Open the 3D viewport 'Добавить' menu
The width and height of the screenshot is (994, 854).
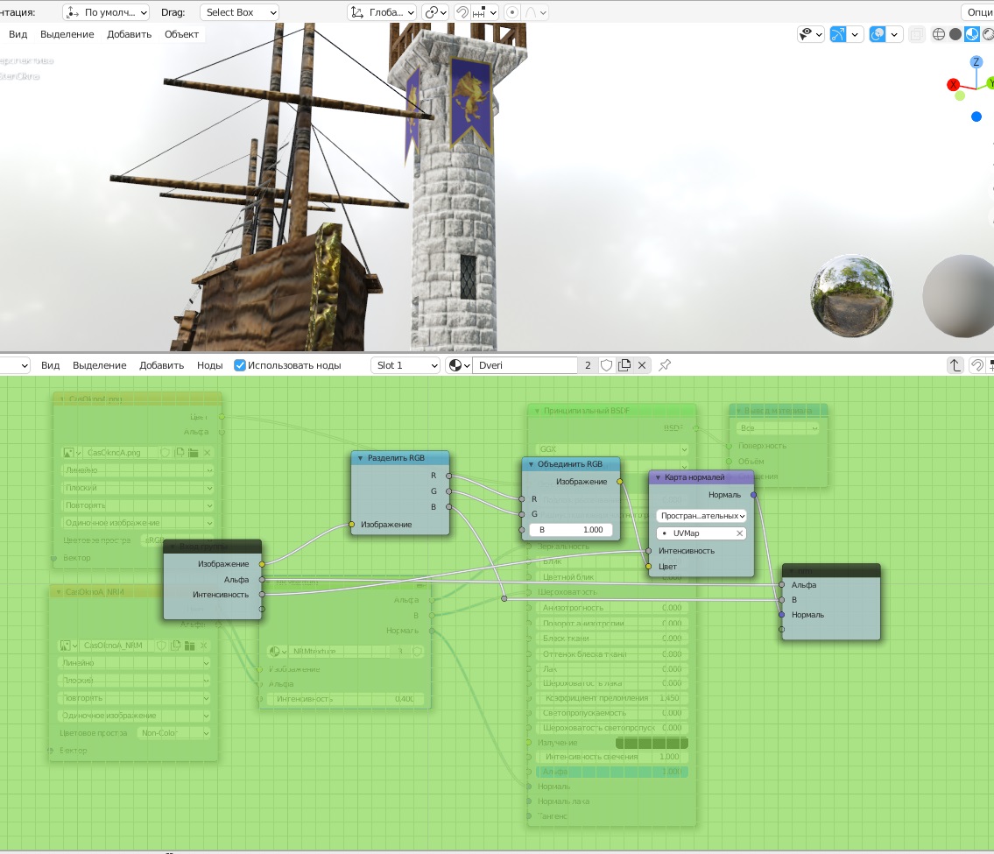(130, 34)
